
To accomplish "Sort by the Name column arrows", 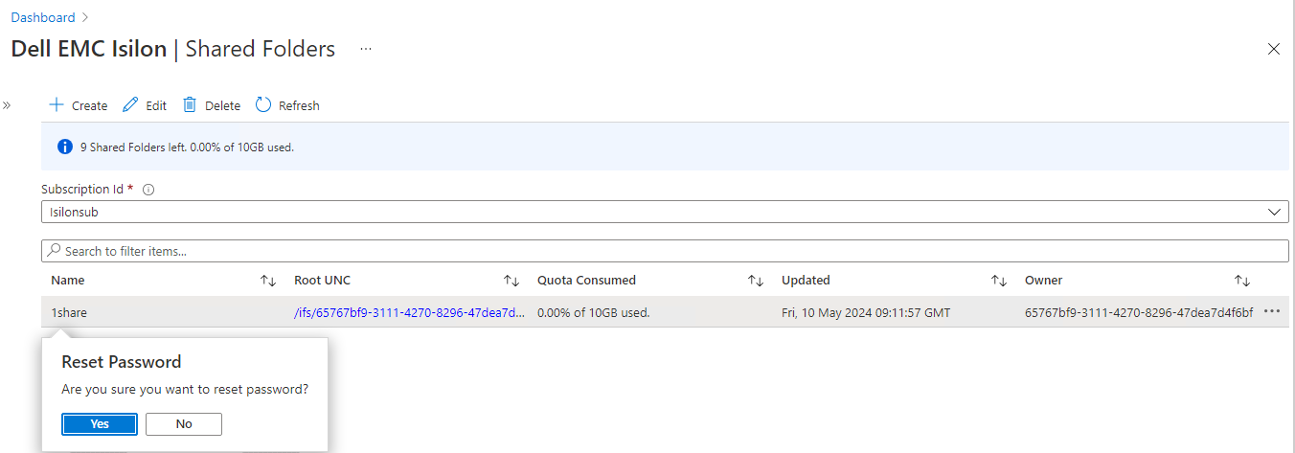I will pyautogui.click(x=268, y=281).
